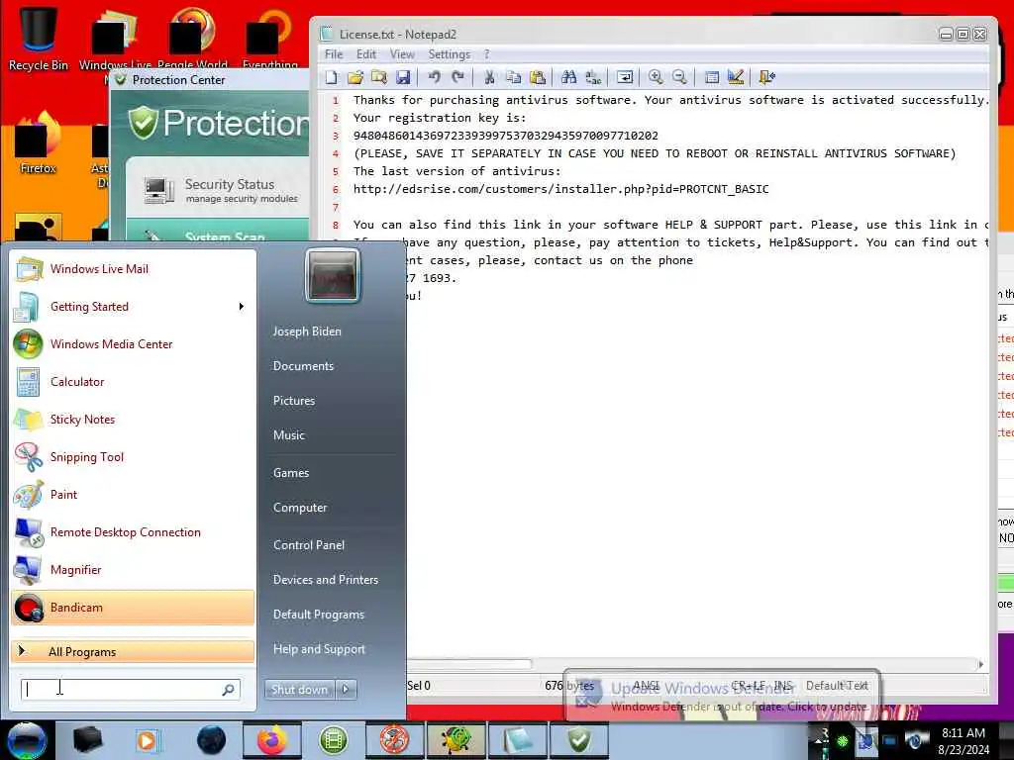
Task: Click the Redo arrow in toolbar
Action: tap(457, 77)
